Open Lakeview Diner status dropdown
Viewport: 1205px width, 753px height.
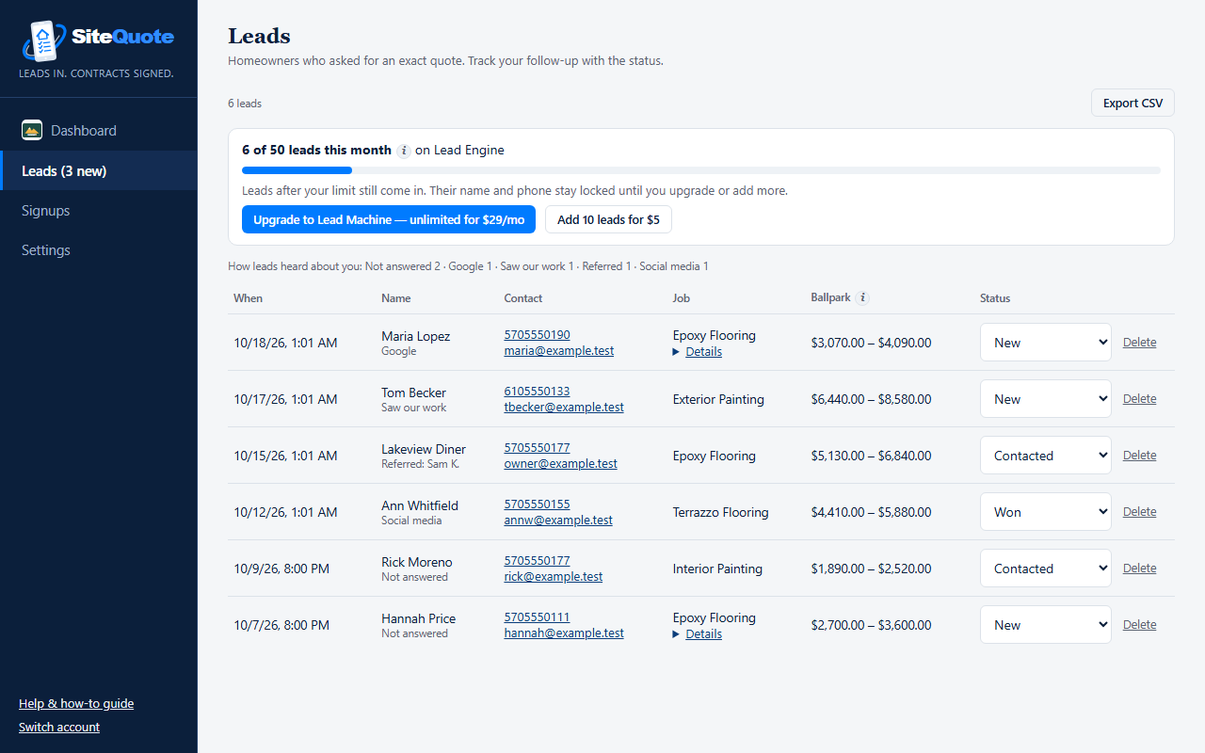click(1046, 456)
